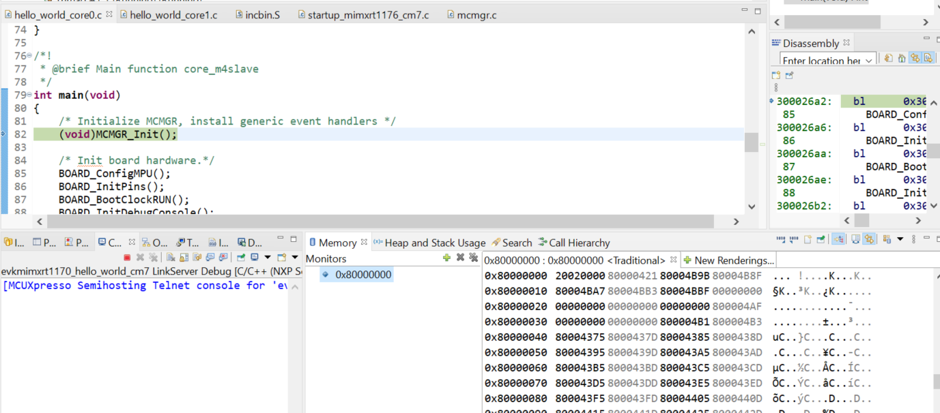Jump to program counter in Disassembly

(902, 58)
